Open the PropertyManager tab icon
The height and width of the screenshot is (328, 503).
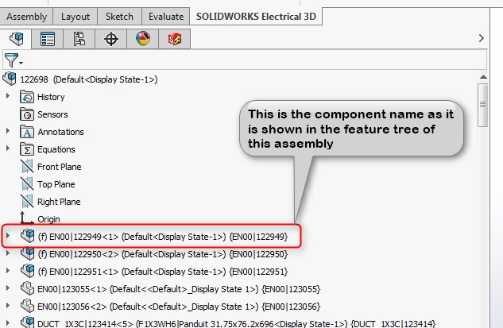48,39
